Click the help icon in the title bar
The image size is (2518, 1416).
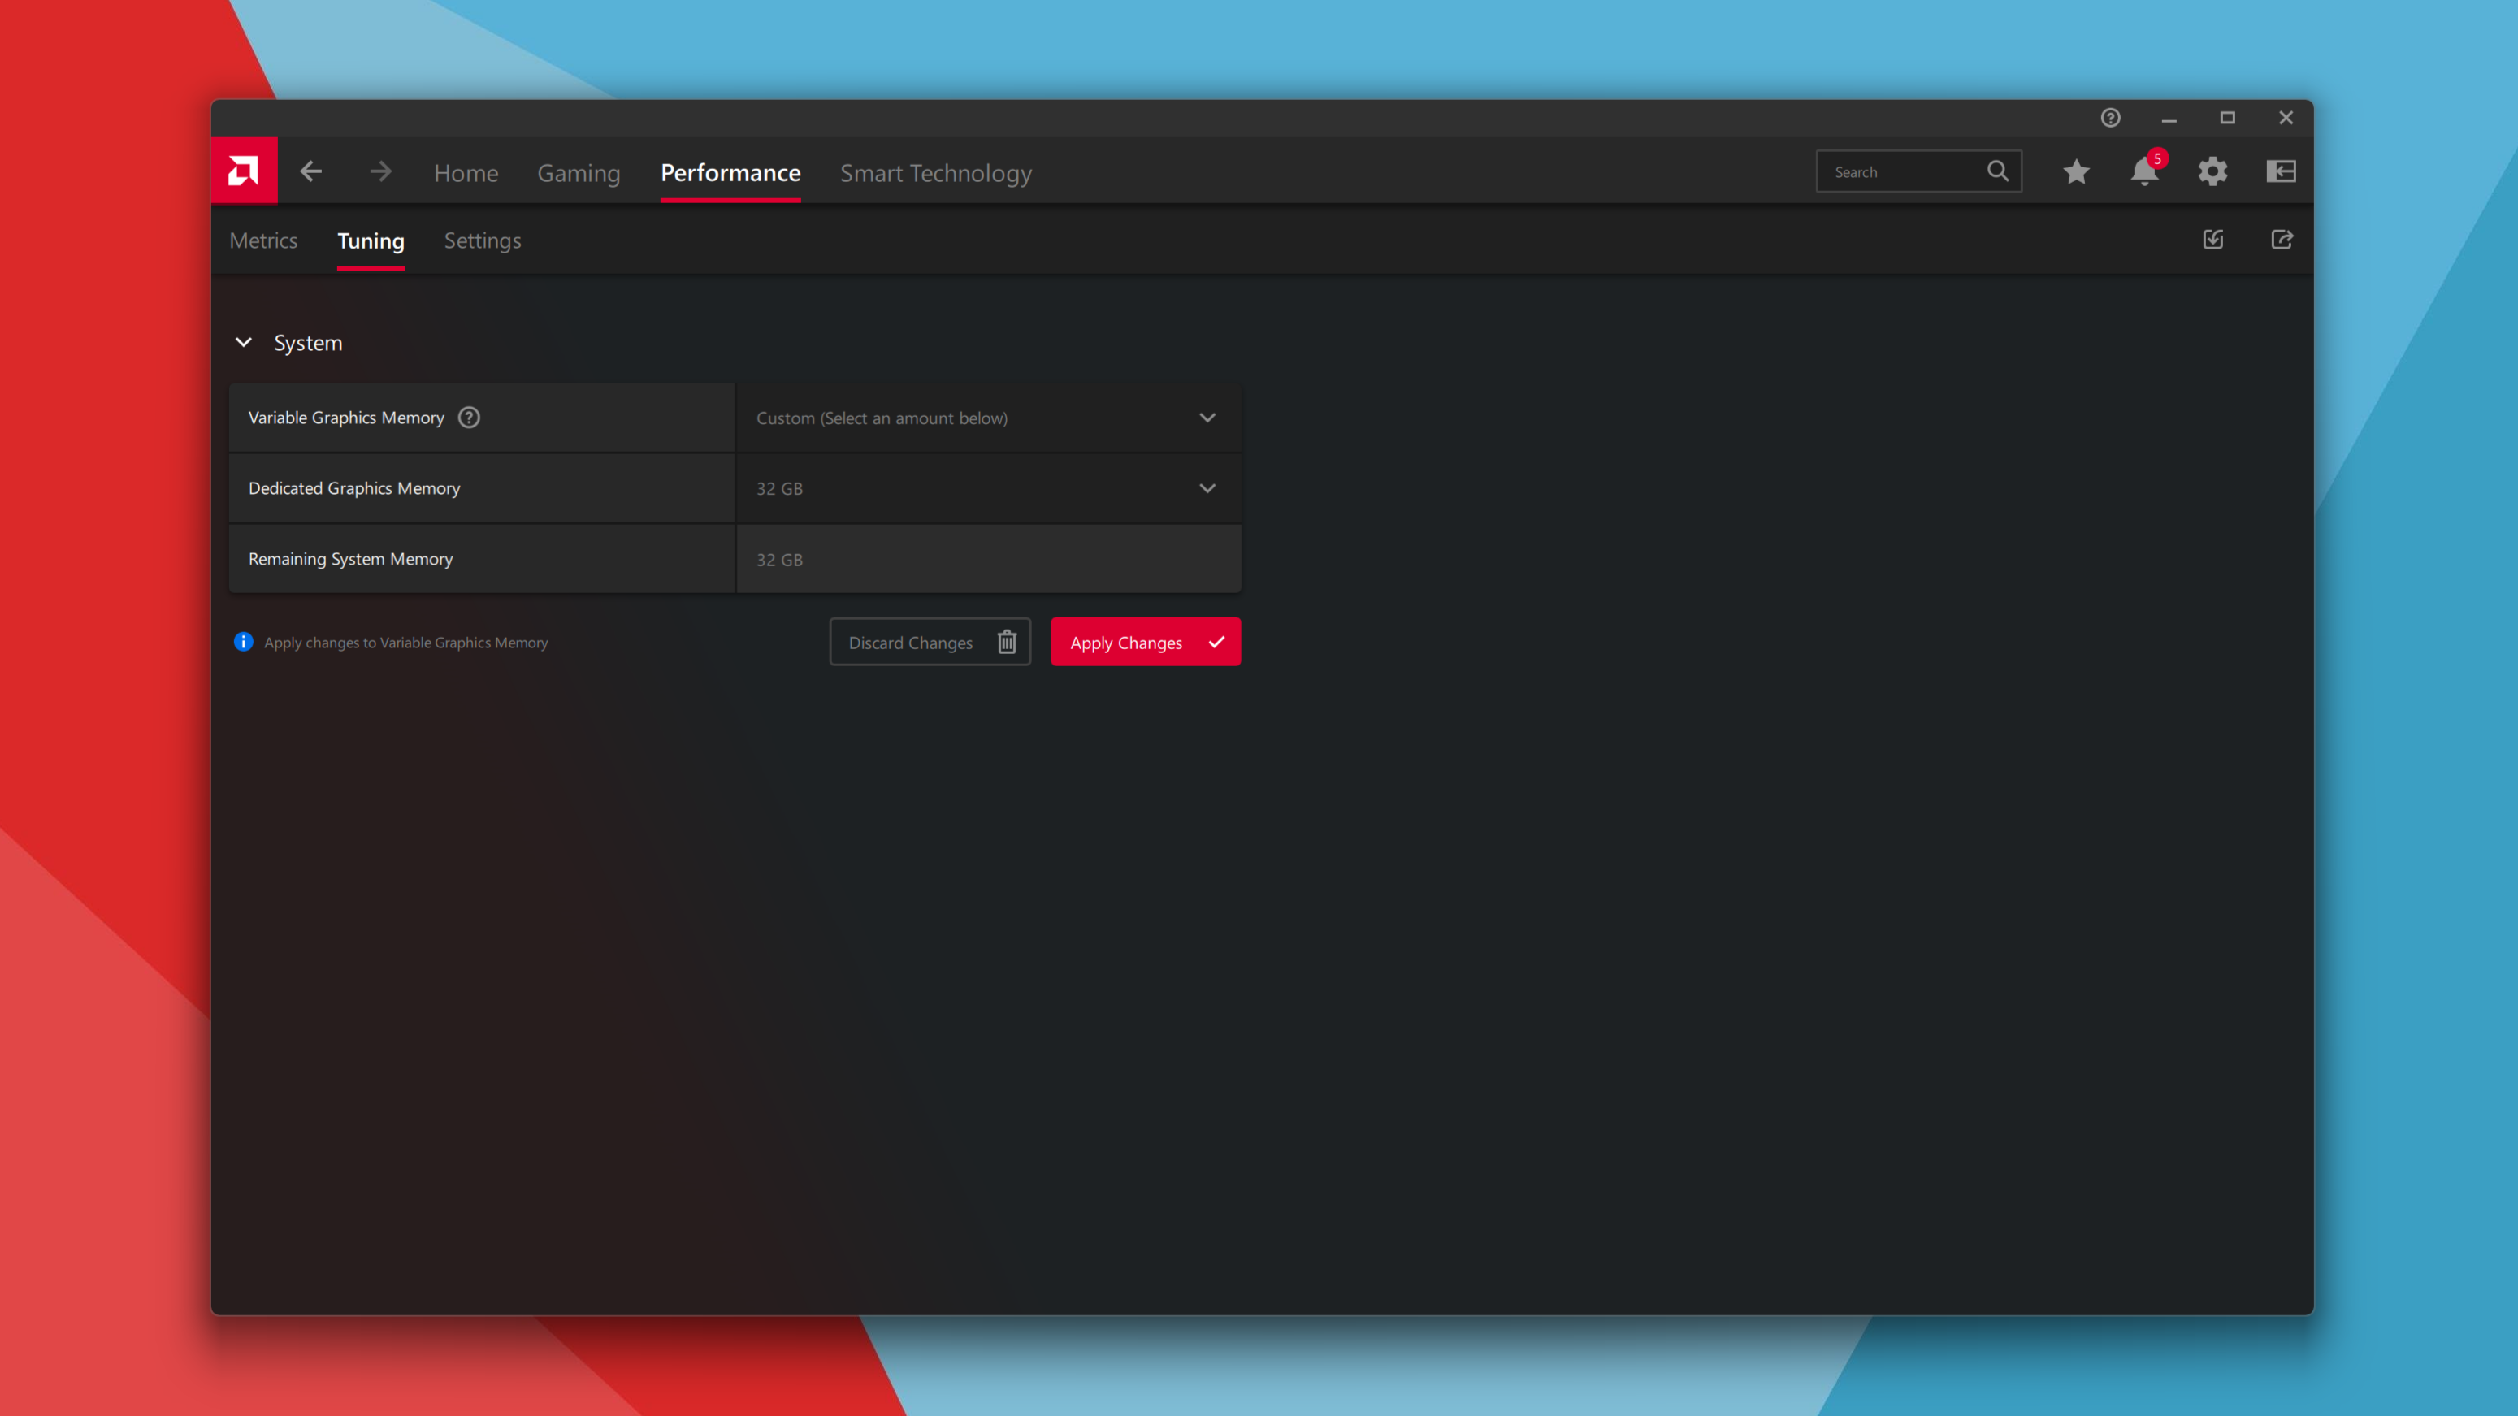(x=2110, y=119)
